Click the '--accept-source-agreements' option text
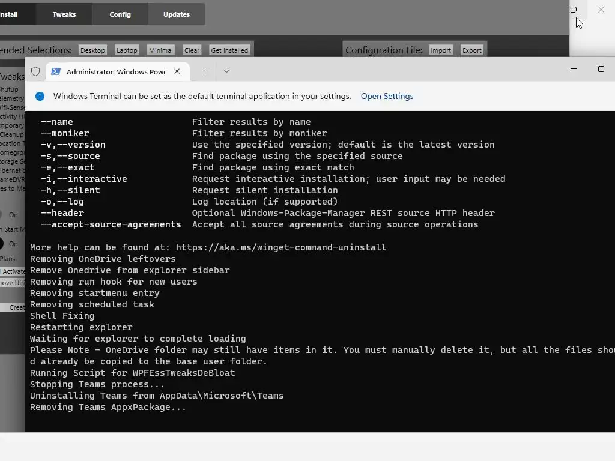Image resolution: width=615 pixels, height=461 pixels. tap(111, 224)
